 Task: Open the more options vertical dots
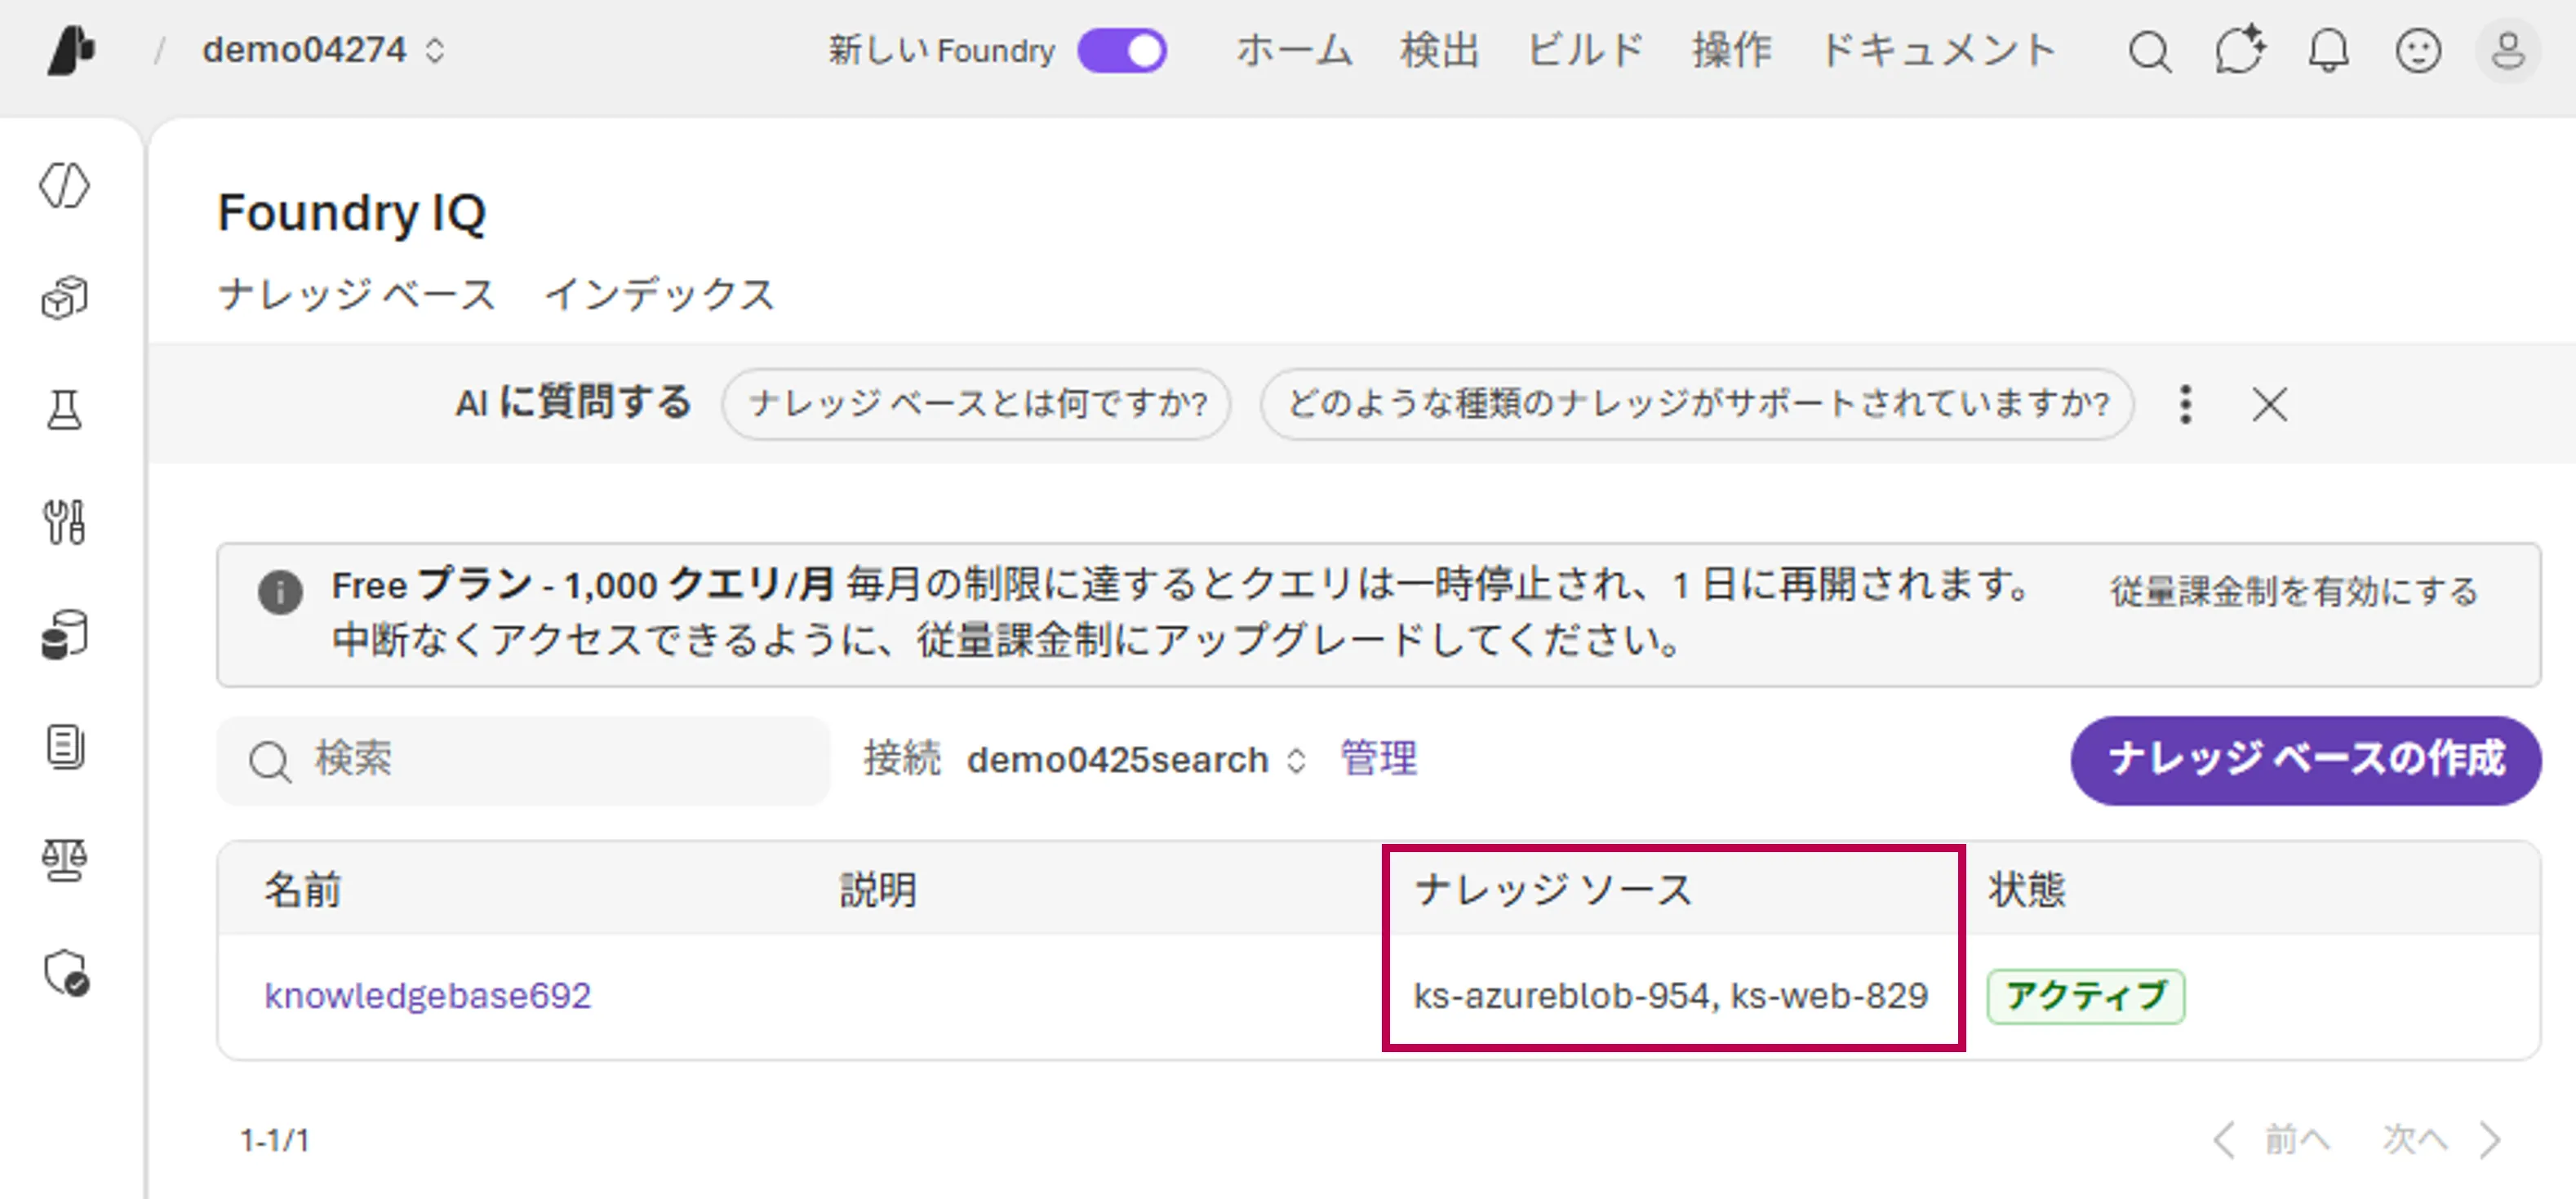click(2186, 404)
